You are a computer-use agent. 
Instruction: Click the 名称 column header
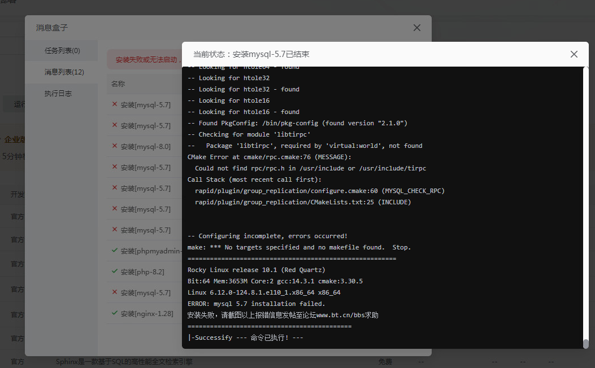118,84
